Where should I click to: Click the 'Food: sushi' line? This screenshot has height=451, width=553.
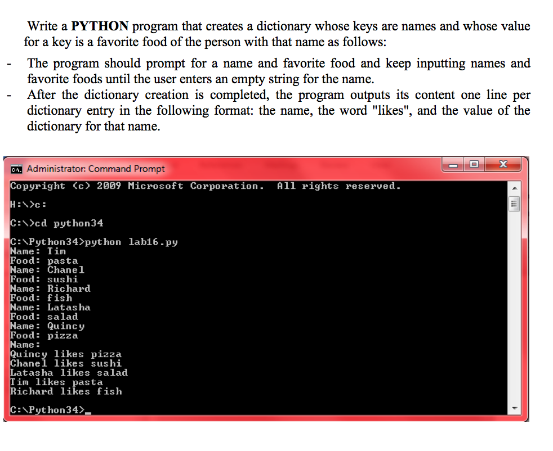click(x=44, y=279)
